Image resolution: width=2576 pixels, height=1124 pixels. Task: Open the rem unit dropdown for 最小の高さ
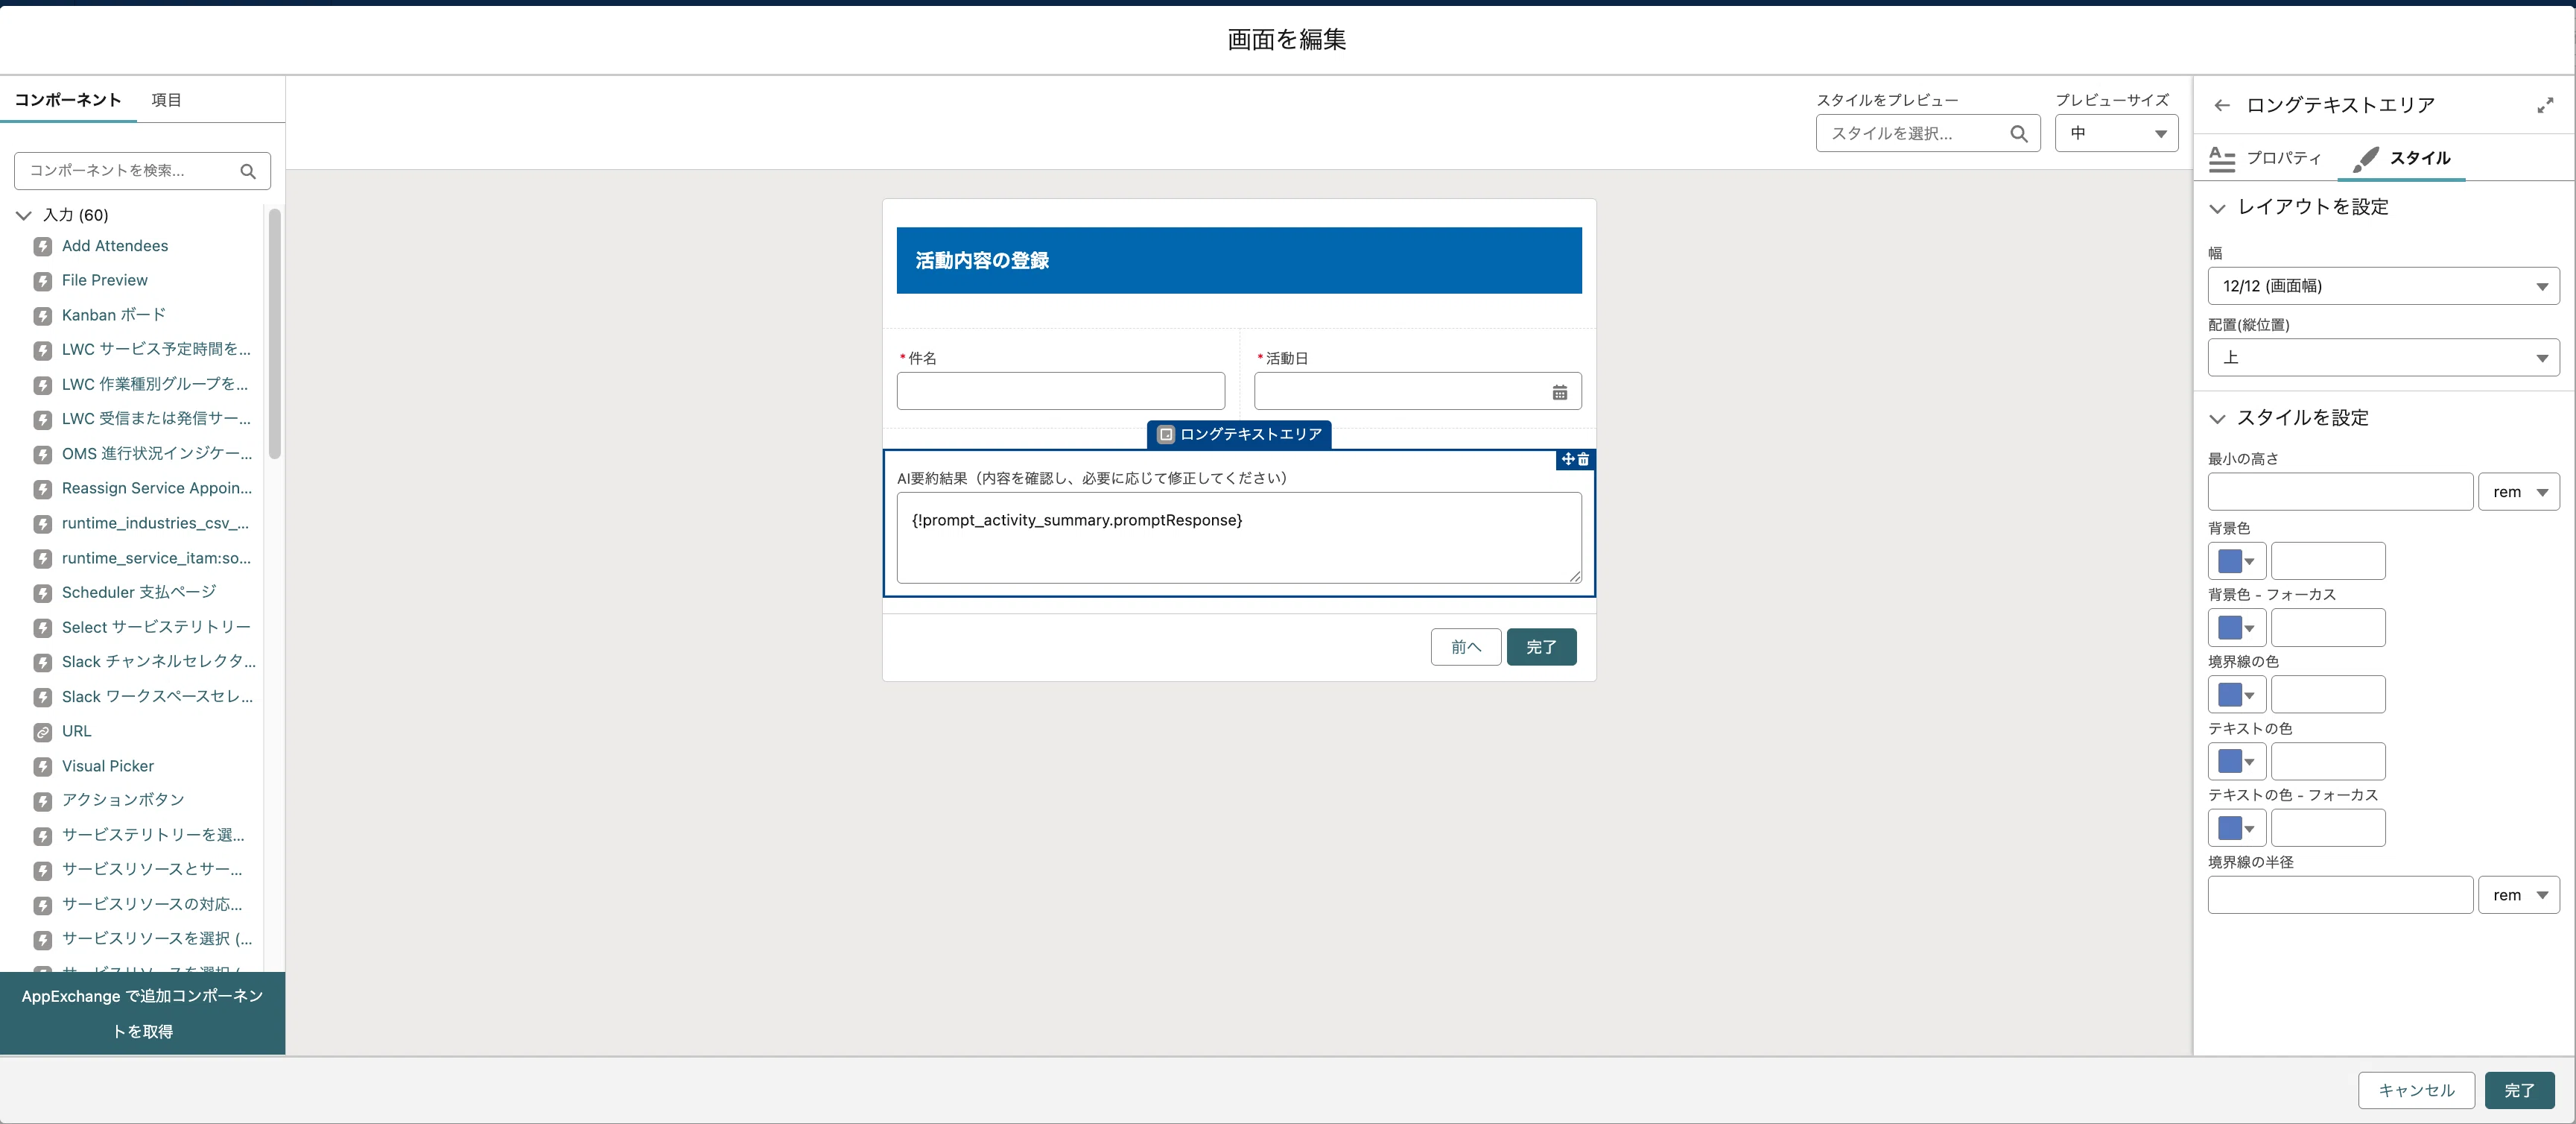(2518, 491)
